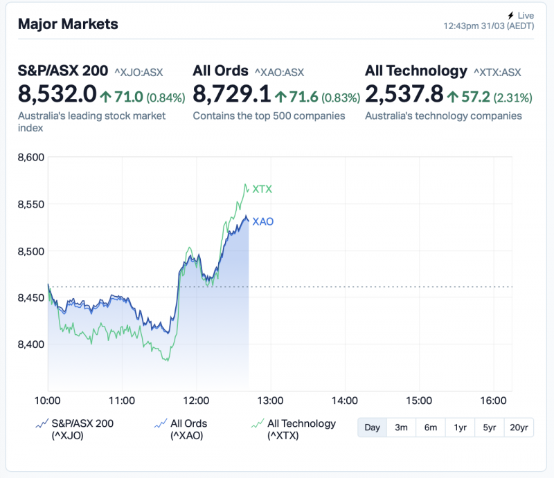554x478 pixels.
Task: Click the All Technology green up arrow
Action: pyautogui.click(x=452, y=97)
